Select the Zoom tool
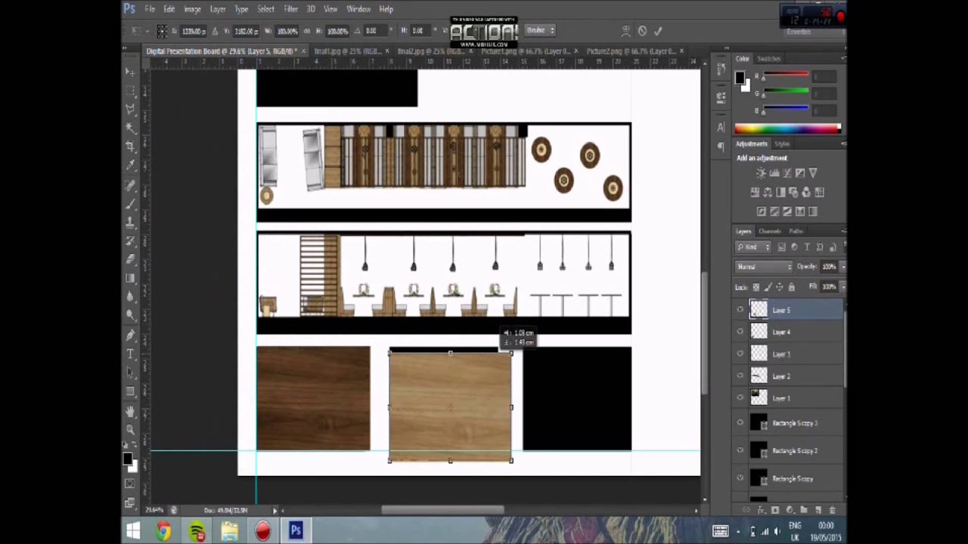Screen dimensions: 968x544 (130, 429)
